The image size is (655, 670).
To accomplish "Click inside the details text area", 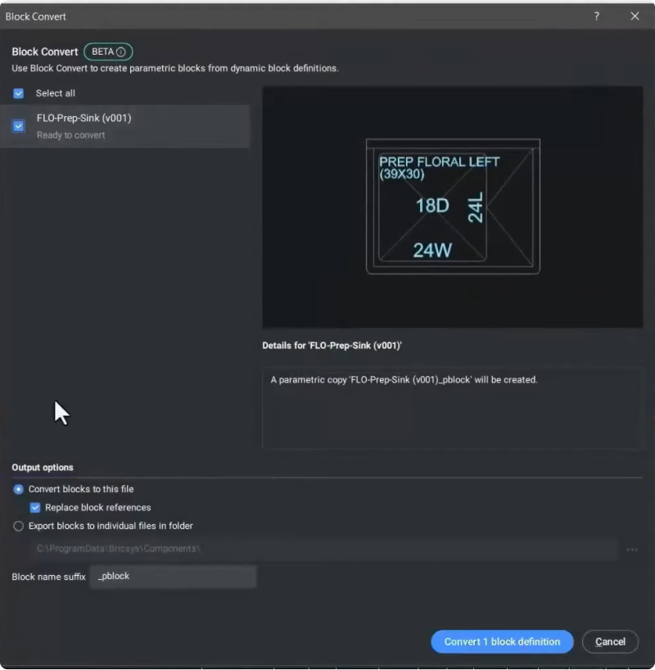I will [452, 408].
